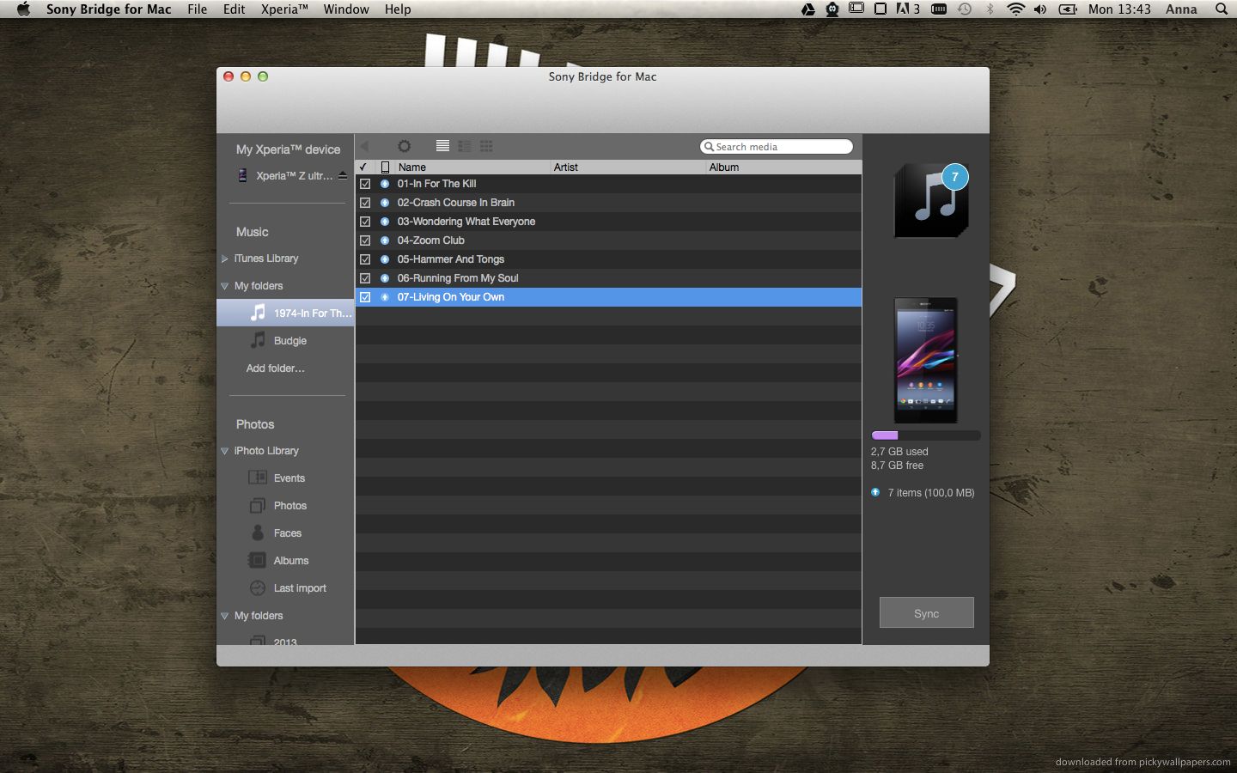Click the sync status dot for 04-Zoom Club

click(x=385, y=240)
